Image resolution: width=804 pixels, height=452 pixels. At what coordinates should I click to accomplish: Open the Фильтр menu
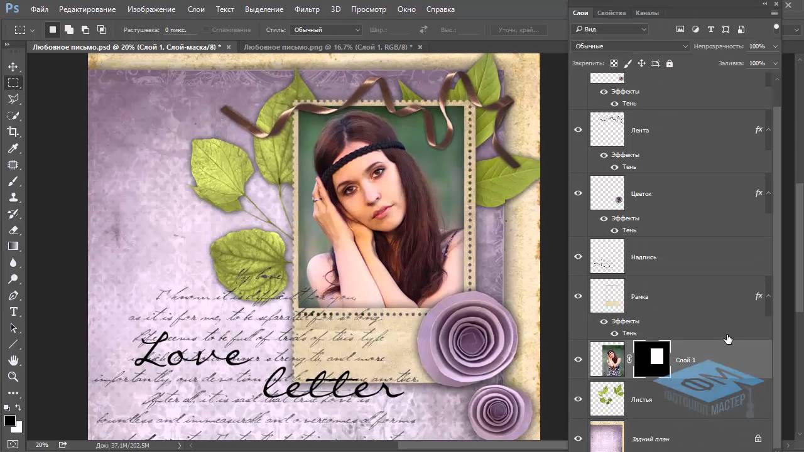pos(307,9)
